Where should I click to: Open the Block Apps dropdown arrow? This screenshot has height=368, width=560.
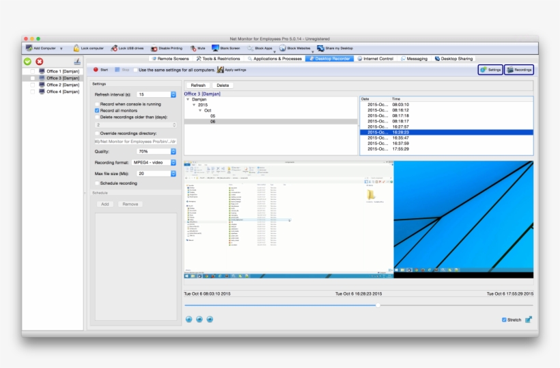click(275, 52)
